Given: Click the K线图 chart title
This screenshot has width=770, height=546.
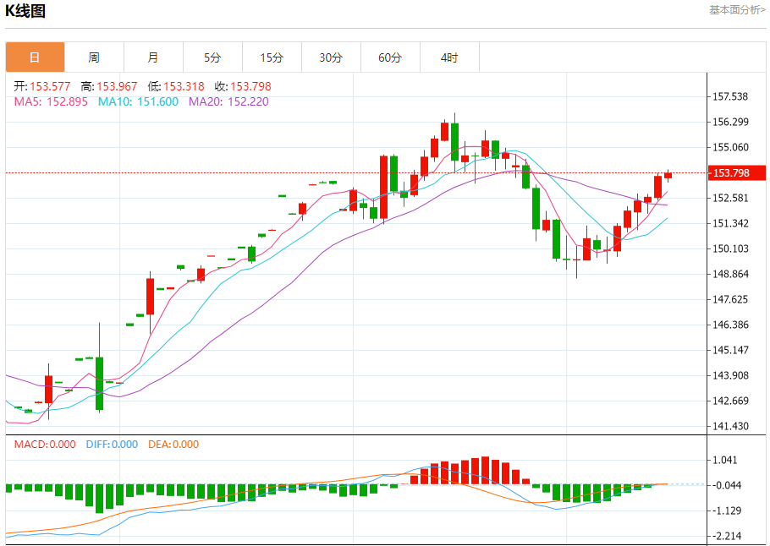Looking at the screenshot, I should pyautogui.click(x=25, y=10).
